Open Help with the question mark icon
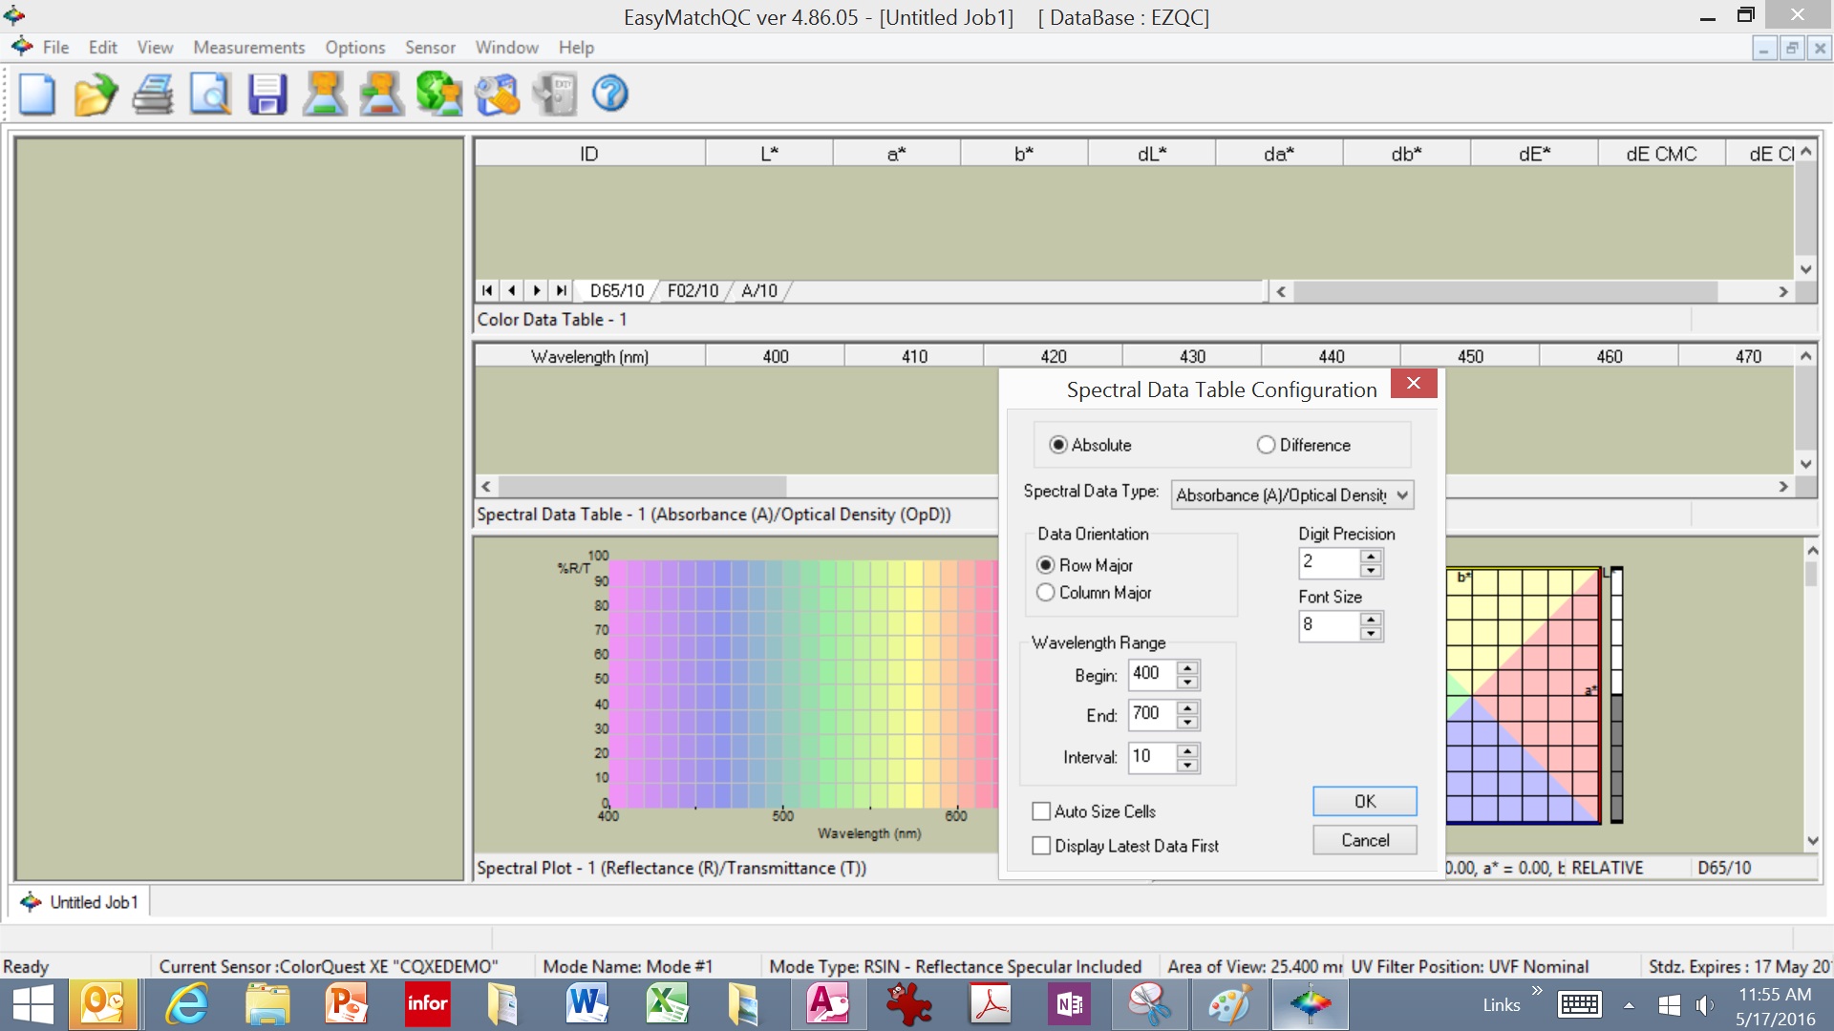 click(609, 94)
